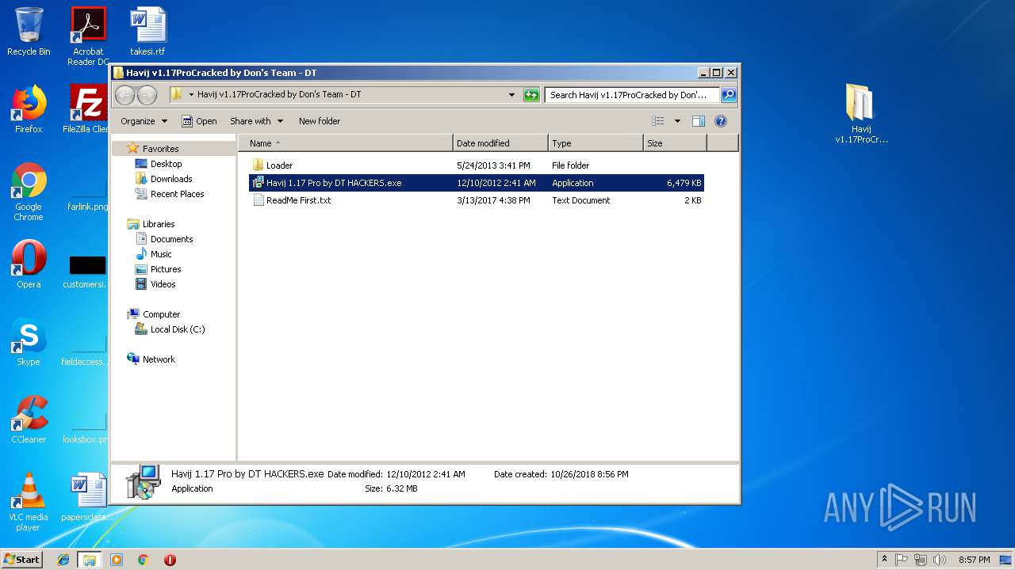
Task: Expand the address bar history dropdown
Action: [x=511, y=95]
